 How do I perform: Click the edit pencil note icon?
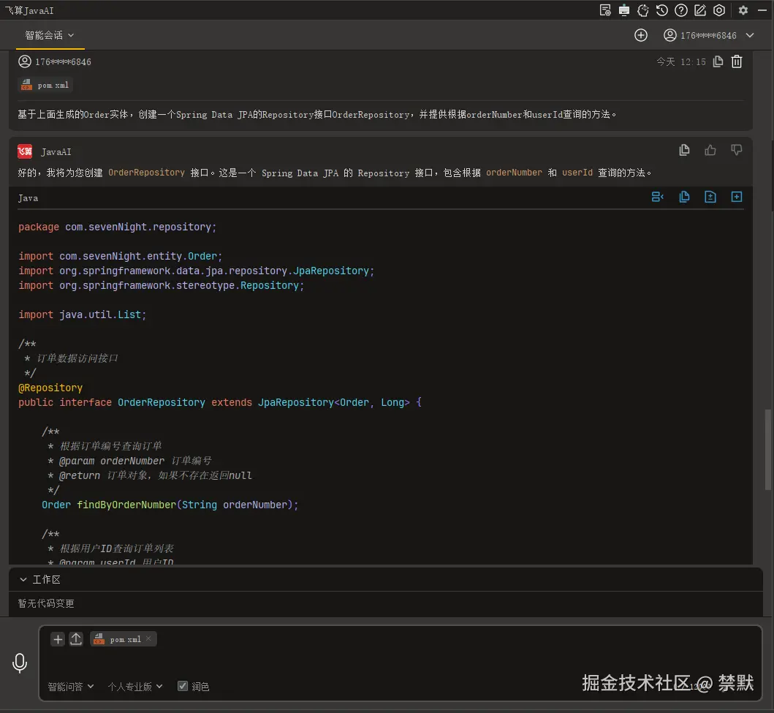(700, 10)
